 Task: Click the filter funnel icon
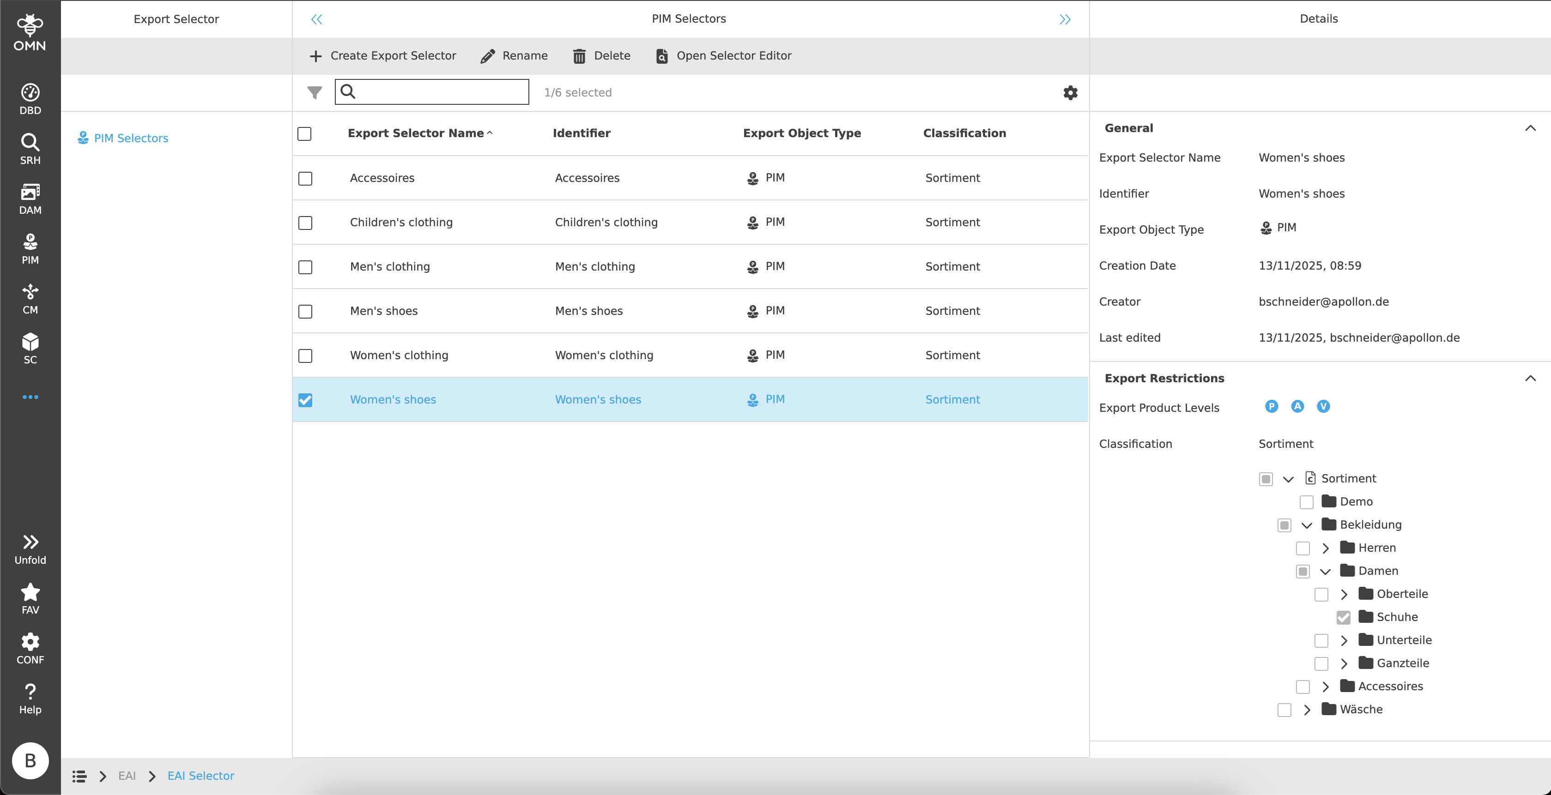click(314, 93)
